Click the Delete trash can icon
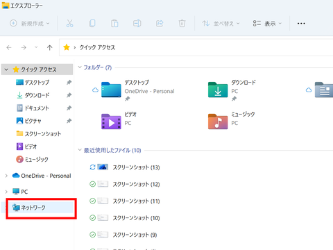The image size is (333, 250). 182,24
